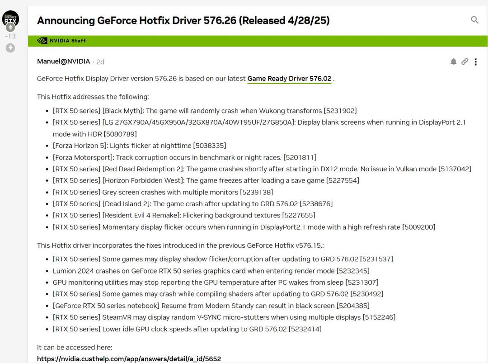488x363 pixels.
Task: Click the 2d post timestamp
Action: (x=100, y=62)
